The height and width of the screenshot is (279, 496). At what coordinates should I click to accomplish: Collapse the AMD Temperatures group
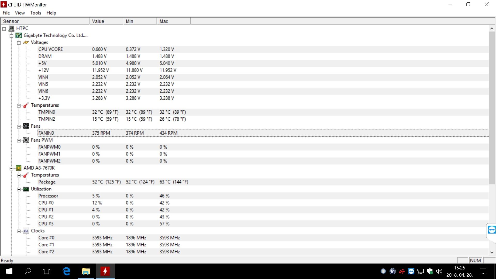[19, 175]
